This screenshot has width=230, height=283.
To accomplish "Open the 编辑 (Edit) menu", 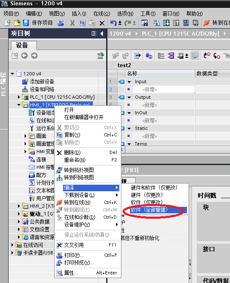I will [34, 14].
